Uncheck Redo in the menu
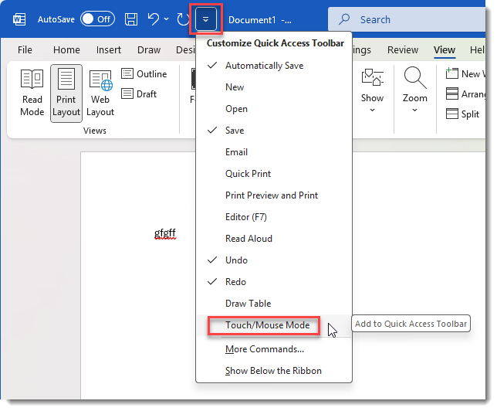The image size is (497, 411). point(274,281)
